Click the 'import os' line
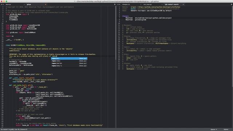 pyautogui.click(x=10, y=36)
